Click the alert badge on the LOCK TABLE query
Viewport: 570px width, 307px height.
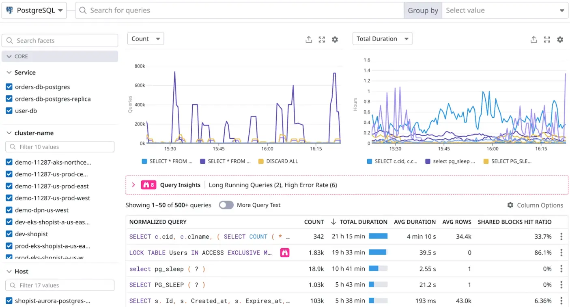pyautogui.click(x=285, y=252)
